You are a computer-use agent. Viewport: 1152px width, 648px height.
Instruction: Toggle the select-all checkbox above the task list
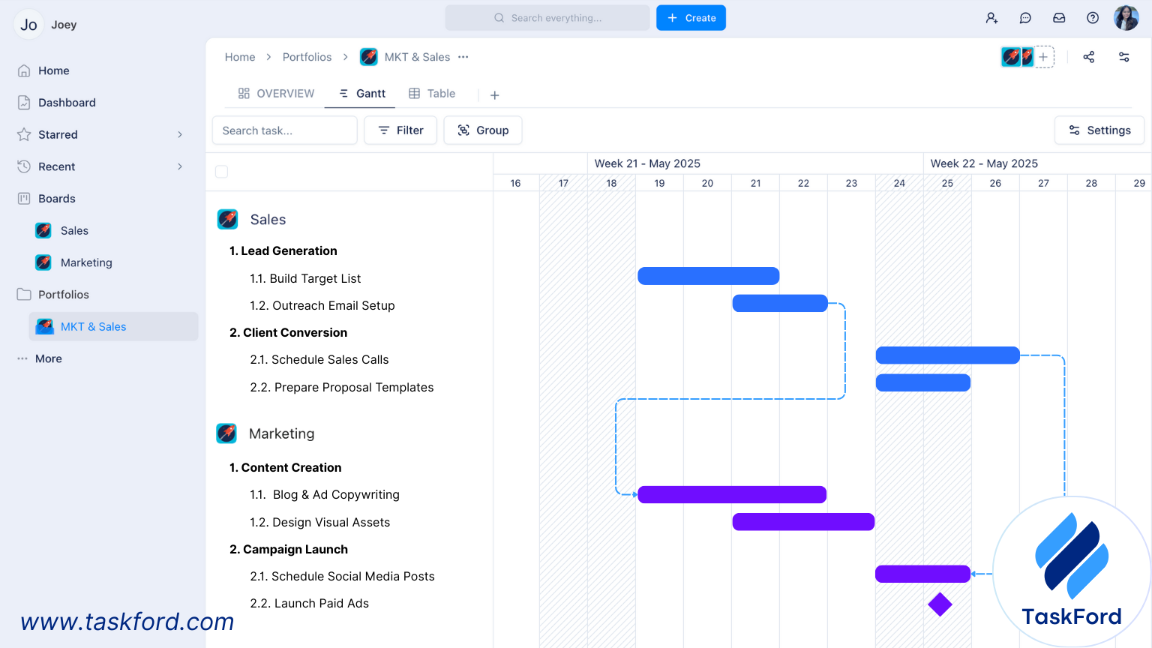[x=221, y=172]
